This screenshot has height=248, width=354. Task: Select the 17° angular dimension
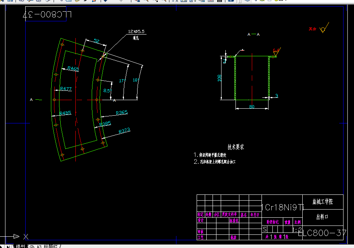122,81
